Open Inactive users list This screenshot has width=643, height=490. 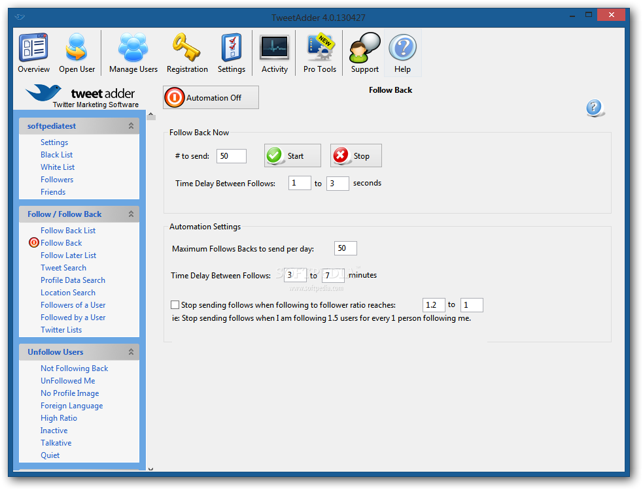tap(54, 430)
